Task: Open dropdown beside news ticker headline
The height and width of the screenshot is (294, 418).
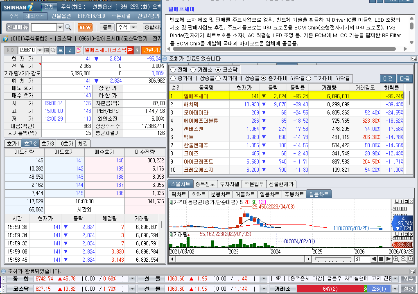Action: point(395,279)
